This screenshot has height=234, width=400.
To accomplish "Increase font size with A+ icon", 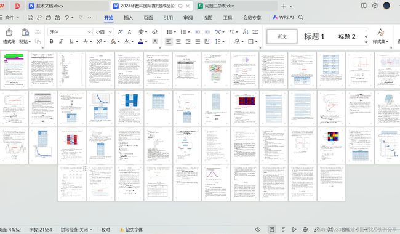I will point(120,32).
